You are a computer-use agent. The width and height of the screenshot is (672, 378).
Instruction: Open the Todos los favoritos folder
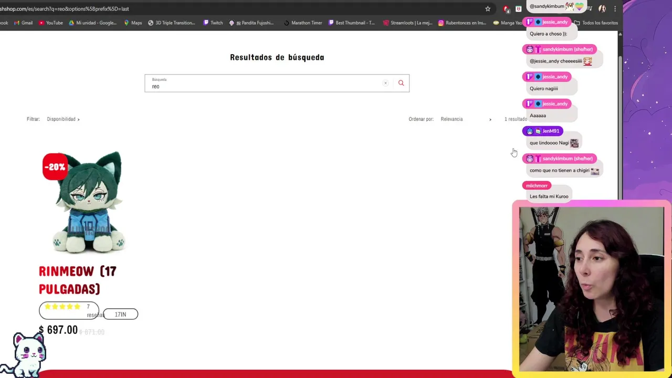[x=596, y=23]
